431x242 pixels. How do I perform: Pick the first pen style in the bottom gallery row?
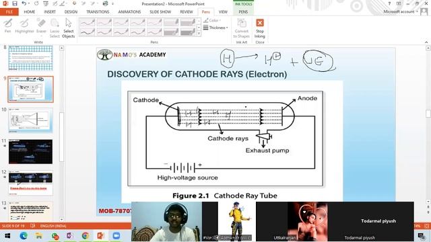[88, 32]
